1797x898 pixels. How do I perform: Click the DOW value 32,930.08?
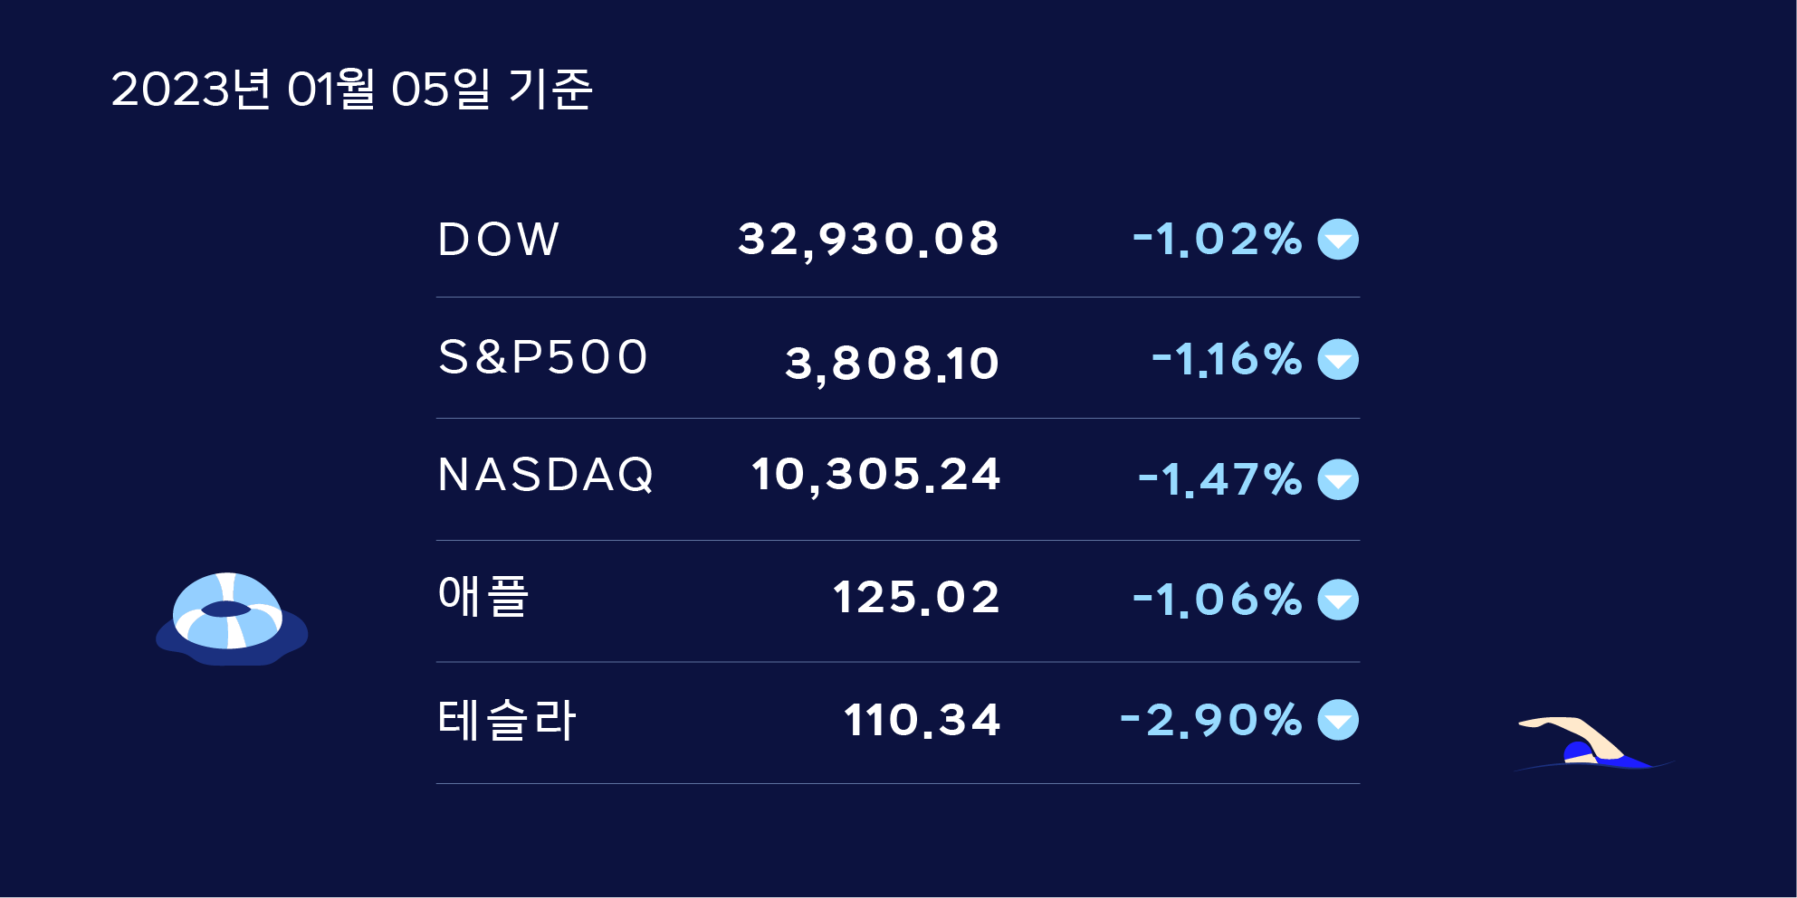click(x=869, y=240)
